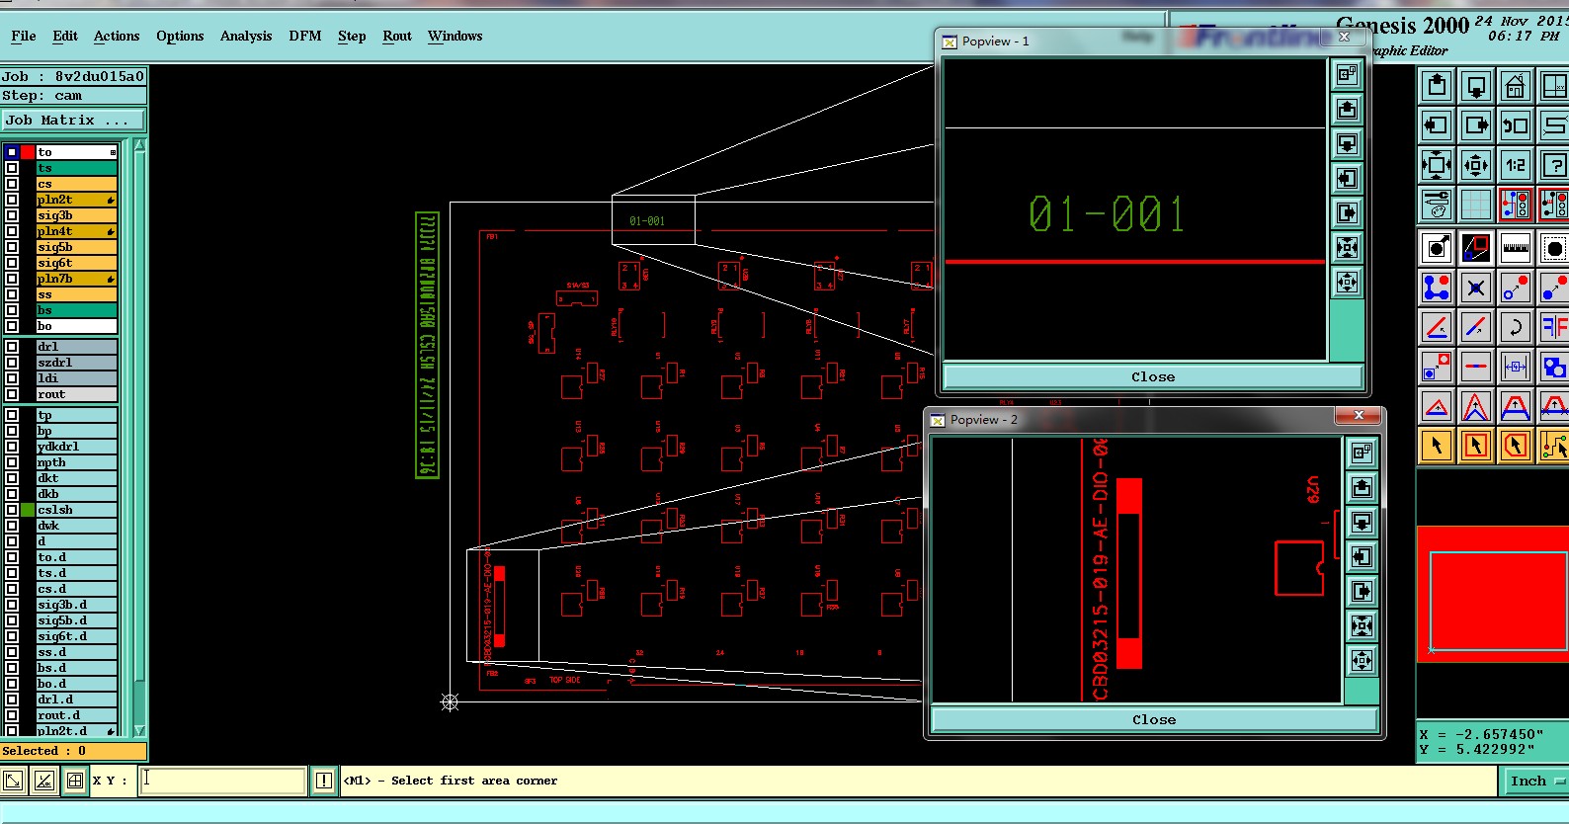Click the blue dot with X delete icon
Screen dimensions: 1569x824
pyautogui.click(x=1475, y=288)
